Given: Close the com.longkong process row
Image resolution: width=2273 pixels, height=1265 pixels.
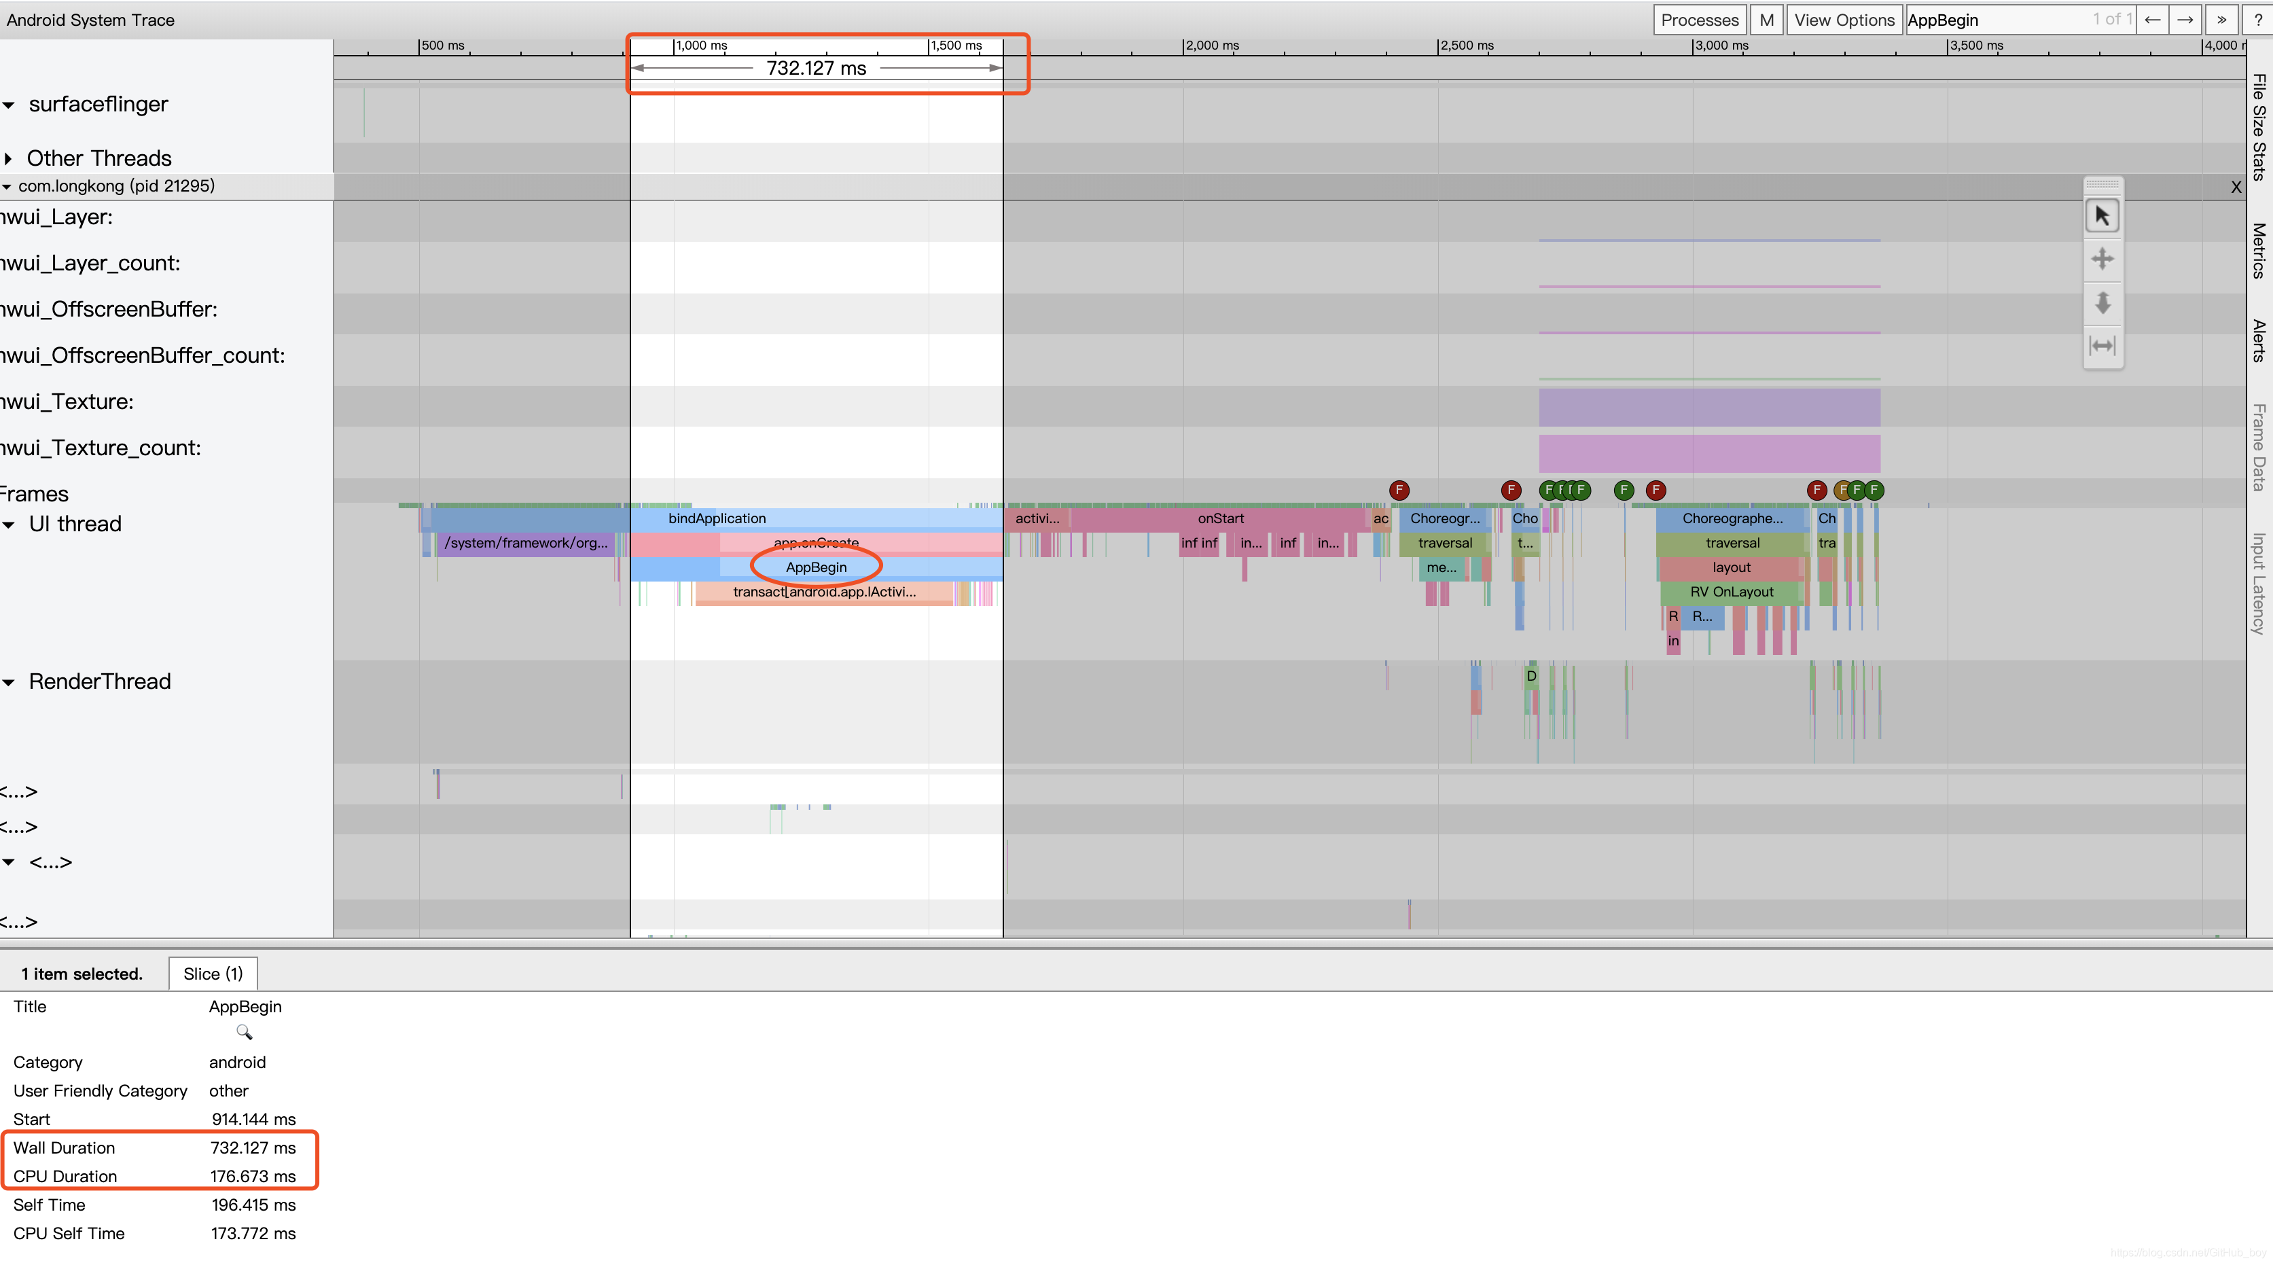Looking at the screenshot, I should point(2235,187).
